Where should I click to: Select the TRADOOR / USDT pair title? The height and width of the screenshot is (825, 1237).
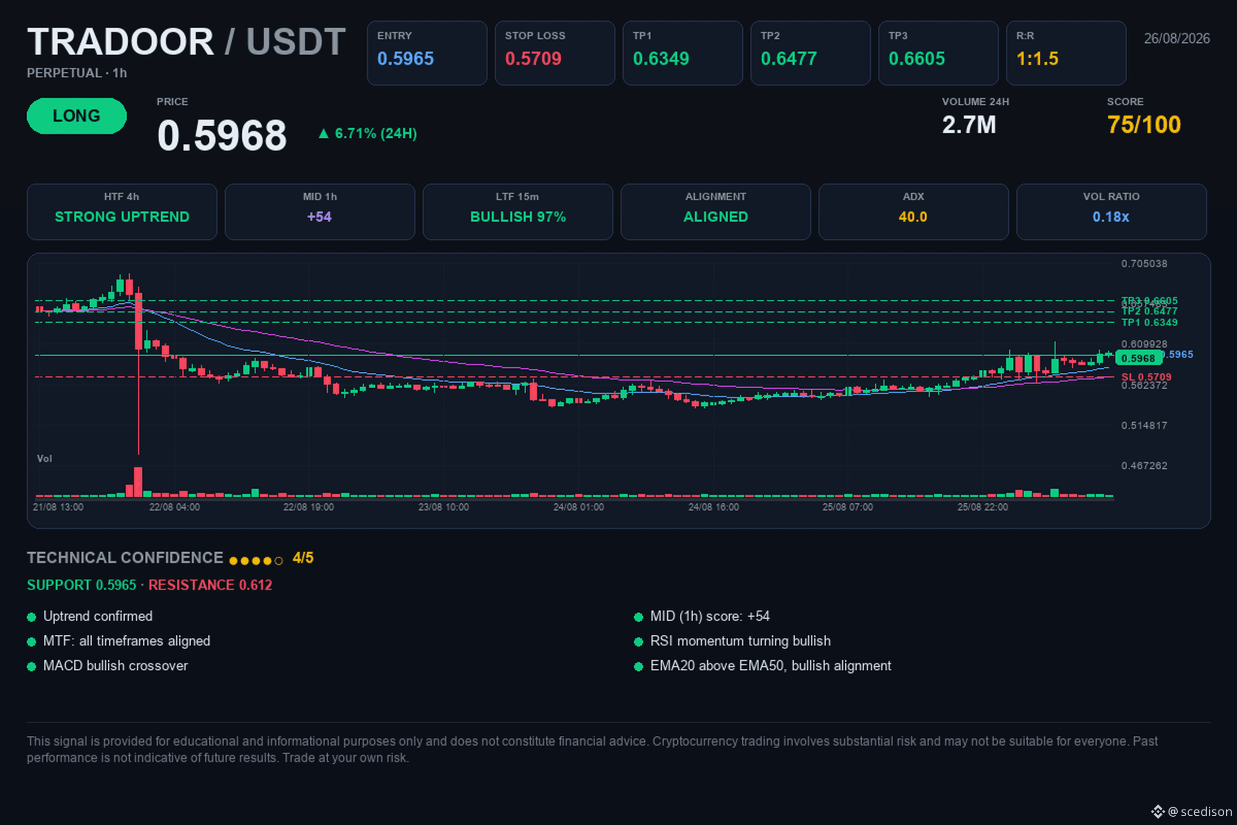pos(186,42)
